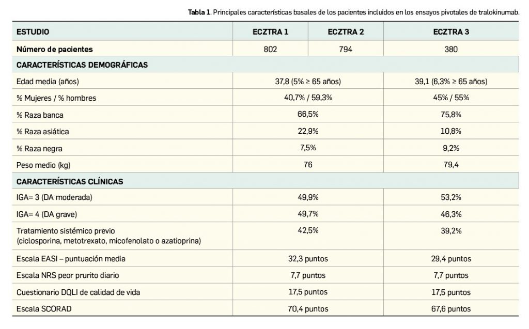Click the 79,4 weight value

point(451,165)
